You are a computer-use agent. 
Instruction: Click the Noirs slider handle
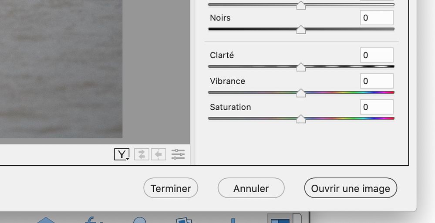point(301,30)
